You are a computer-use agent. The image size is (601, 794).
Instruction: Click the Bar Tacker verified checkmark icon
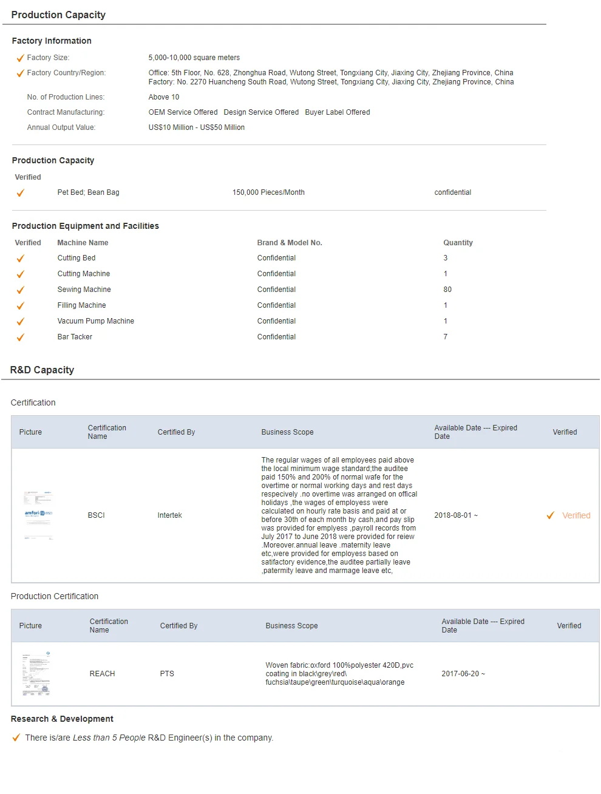(x=20, y=338)
